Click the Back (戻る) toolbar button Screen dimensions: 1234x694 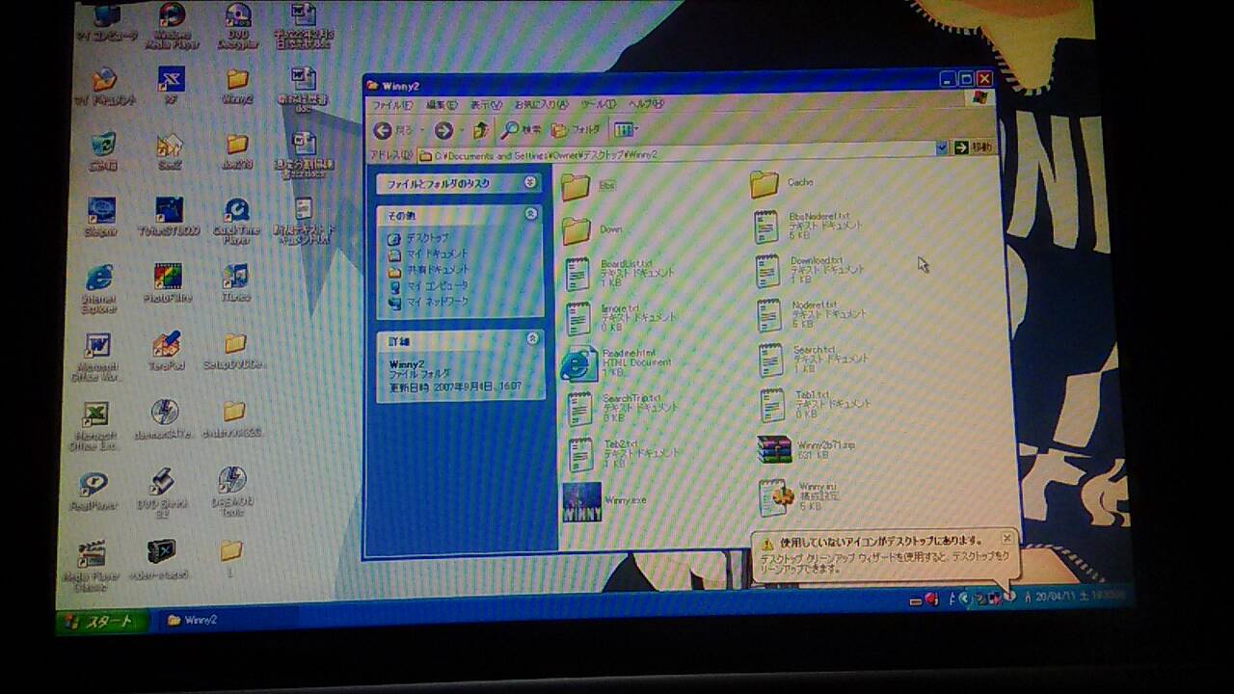(394, 130)
